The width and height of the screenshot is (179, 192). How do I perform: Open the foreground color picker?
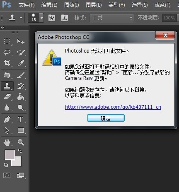click(10, 155)
